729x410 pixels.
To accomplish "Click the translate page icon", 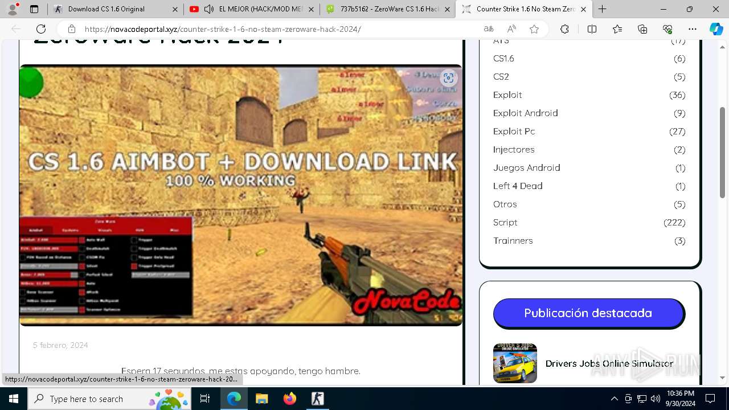I will [x=489, y=29].
